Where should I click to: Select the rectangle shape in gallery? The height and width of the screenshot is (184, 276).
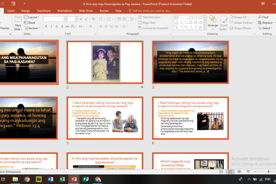pyautogui.click(x=191, y=18)
